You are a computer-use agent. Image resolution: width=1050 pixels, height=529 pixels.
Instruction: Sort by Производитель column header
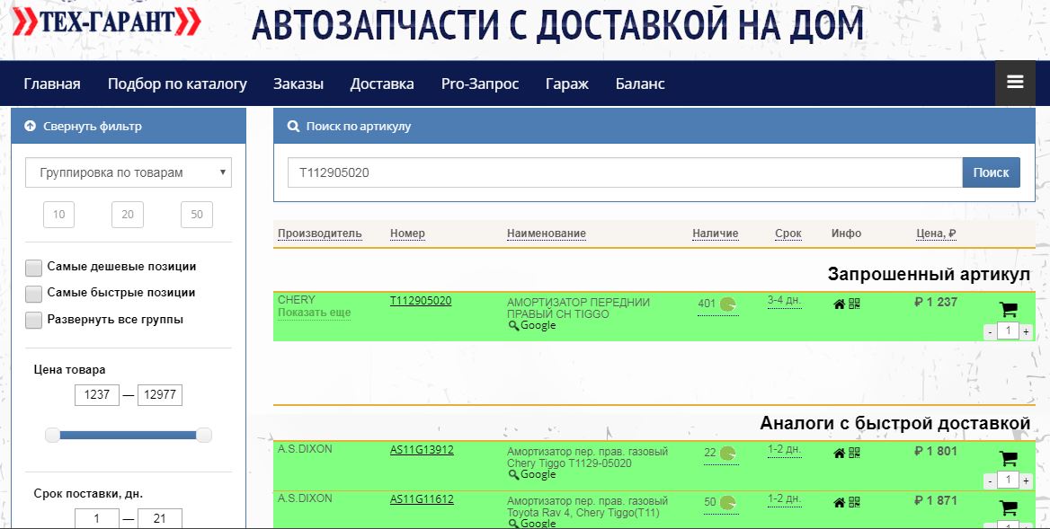pyautogui.click(x=320, y=234)
